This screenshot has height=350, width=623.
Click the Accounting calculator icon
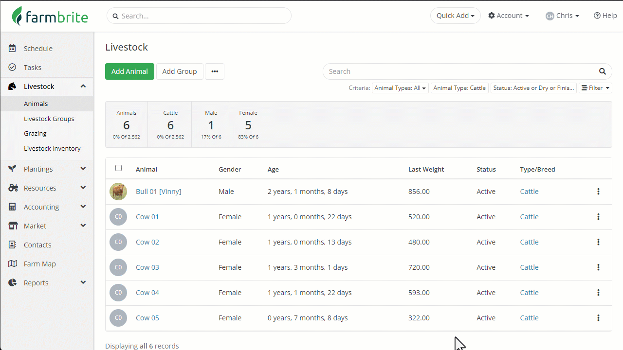click(x=13, y=207)
